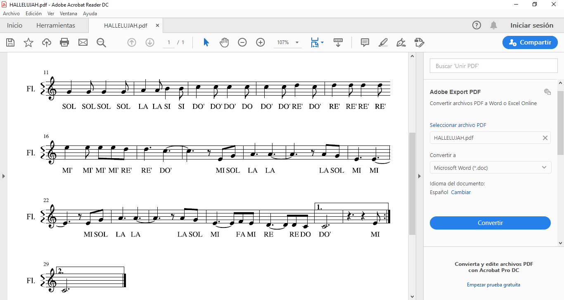Go to previous page with the up arrow
The image size is (564, 300).
132,42
